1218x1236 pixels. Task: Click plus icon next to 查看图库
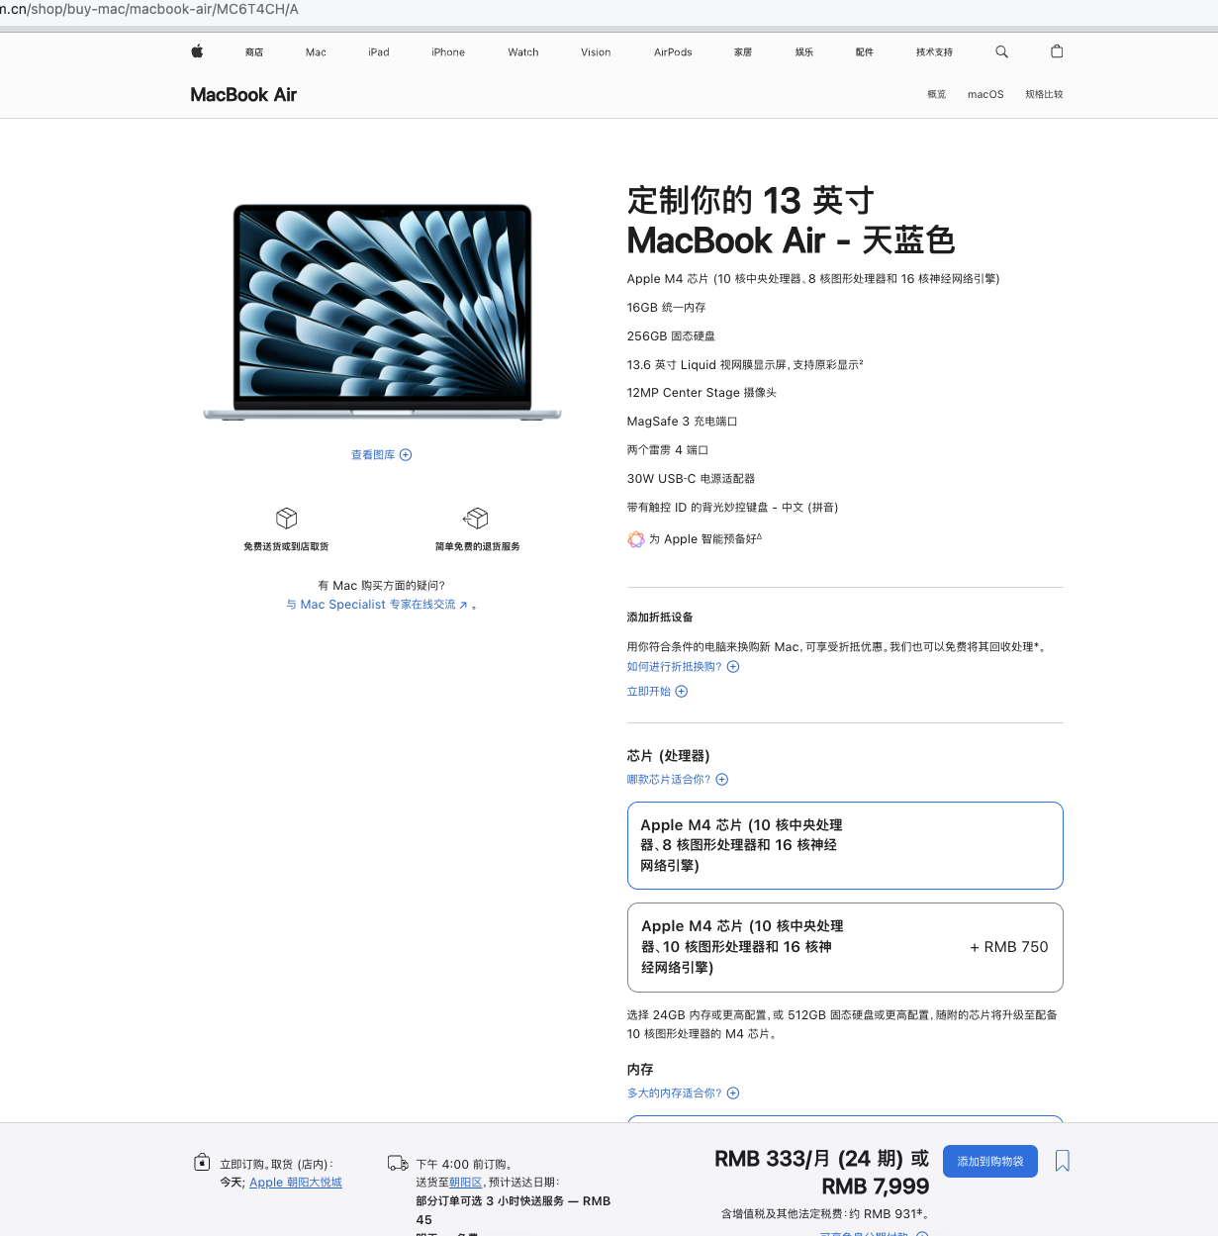406,455
